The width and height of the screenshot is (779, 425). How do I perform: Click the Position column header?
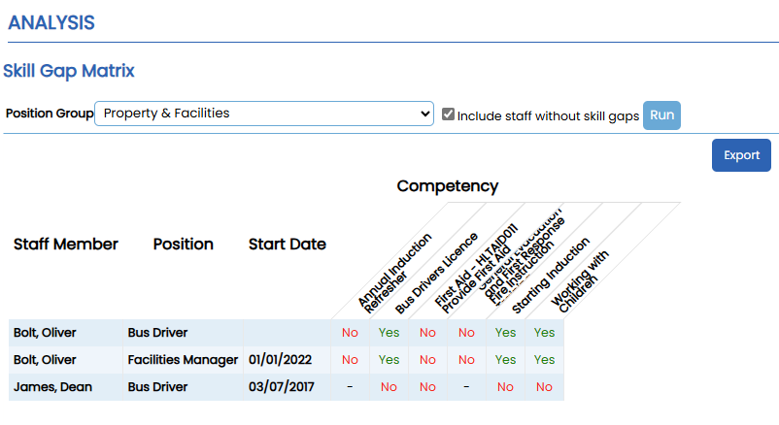[x=184, y=245]
